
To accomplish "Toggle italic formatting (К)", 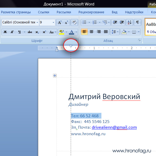I will coord(12,32).
